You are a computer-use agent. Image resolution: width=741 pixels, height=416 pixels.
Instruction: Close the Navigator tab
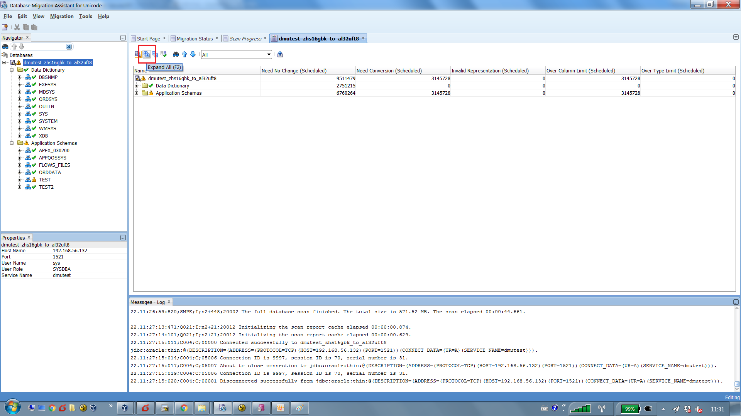point(27,37)
